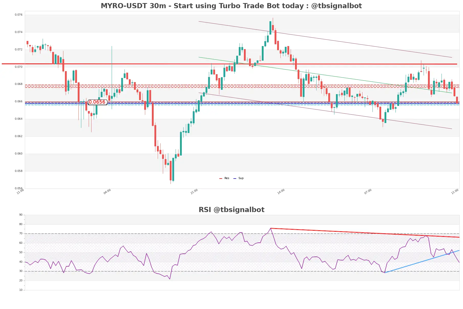Click the 07:00 time axis label
This screenshot has height=309, width=463.
coord(368,192)
